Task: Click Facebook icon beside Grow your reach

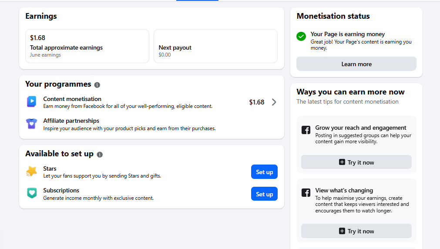Action: tap(306, 130)
